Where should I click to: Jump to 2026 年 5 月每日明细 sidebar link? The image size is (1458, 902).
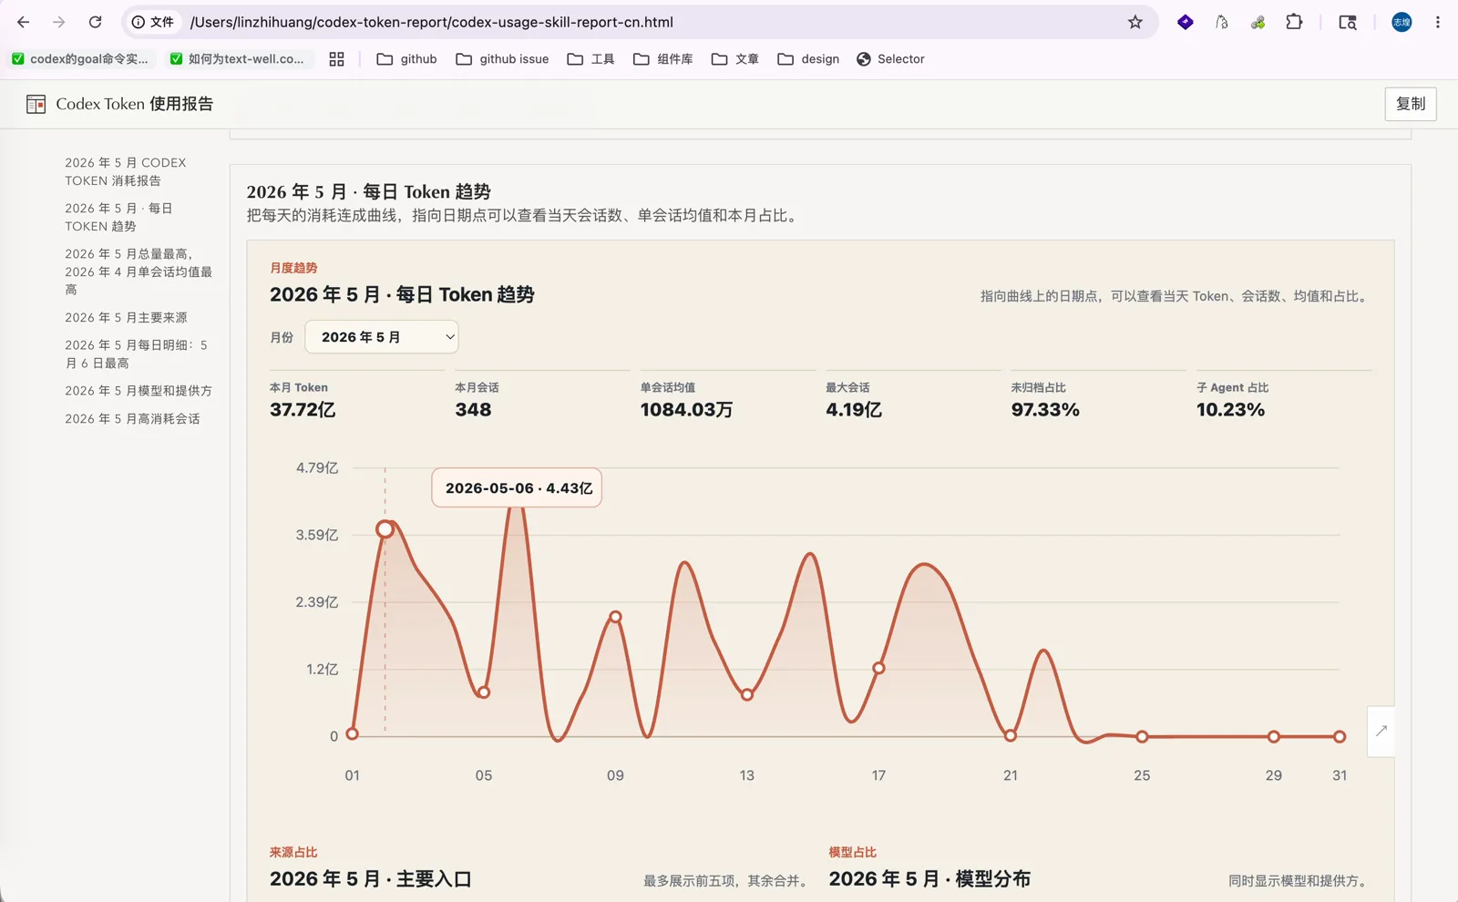137,354
